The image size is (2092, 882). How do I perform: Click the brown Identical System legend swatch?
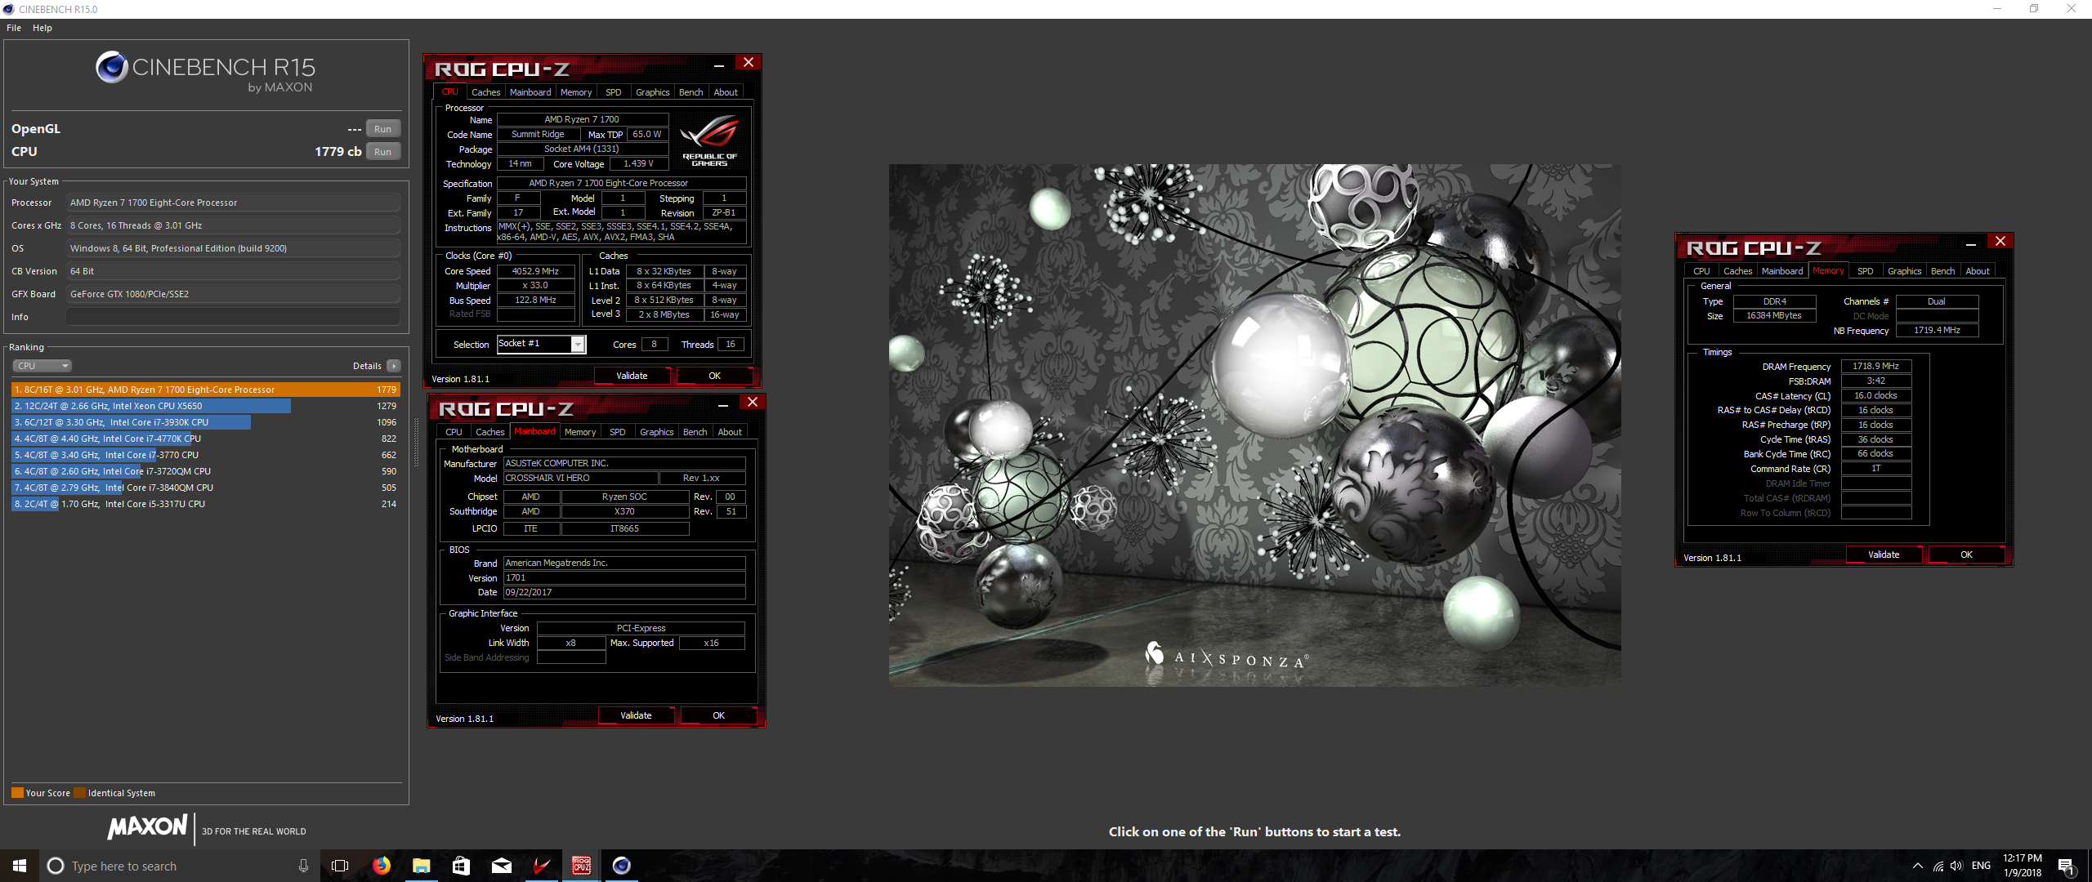79,793
